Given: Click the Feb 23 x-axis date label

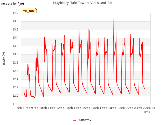Looking at the screenshot, I should coord(150,108).
